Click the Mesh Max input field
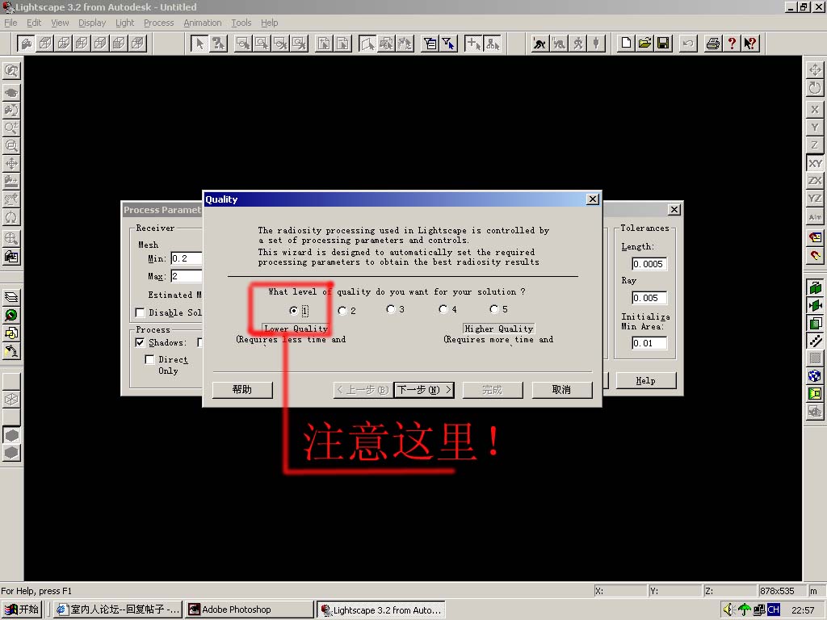827x620 pixels. pos(187,276)
